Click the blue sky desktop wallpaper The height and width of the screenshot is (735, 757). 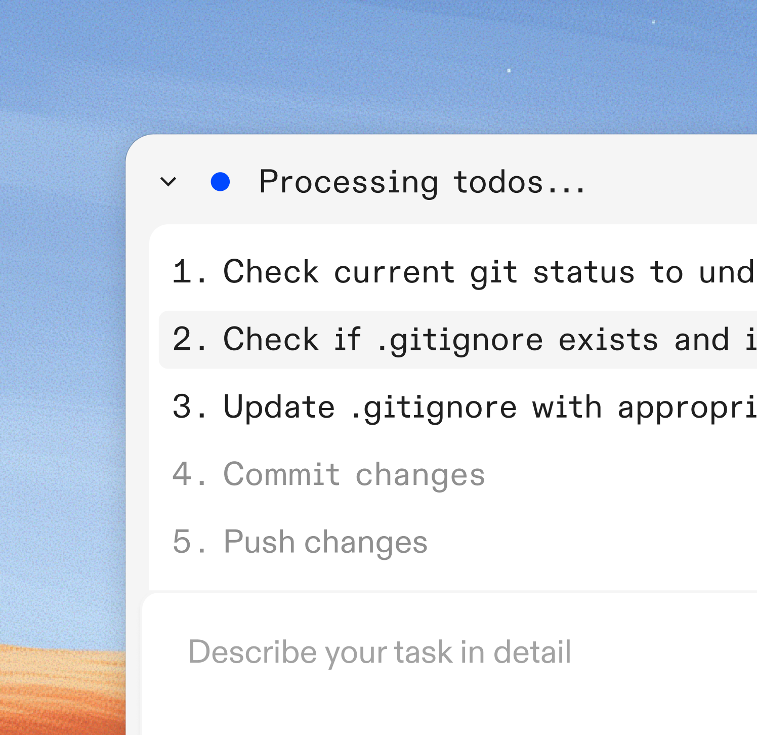(304, 66)
